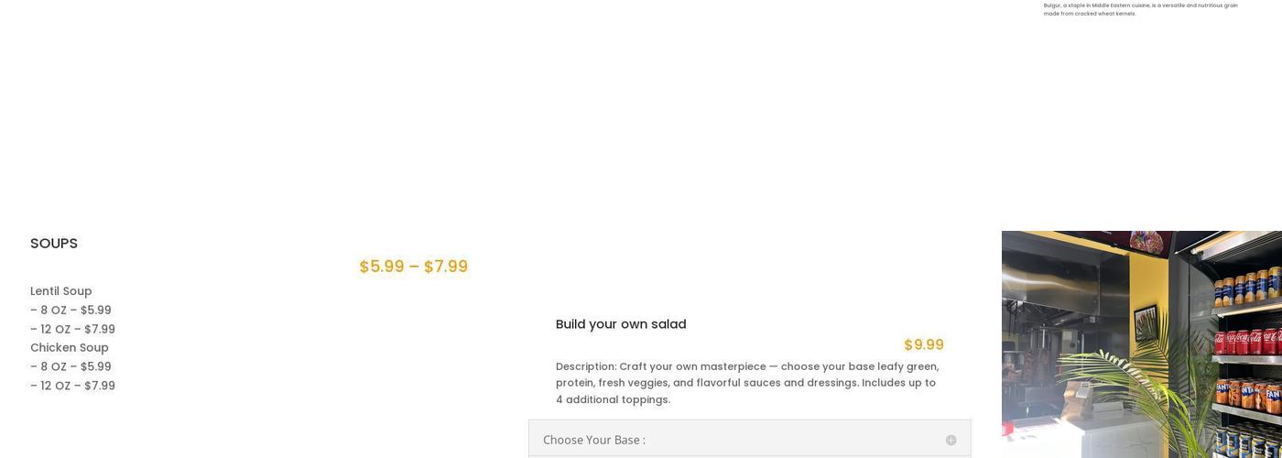Image resolution: width=1282 pixels, height=458 pixels.
Task: Open the Build your own salad title
Action: 621,324
